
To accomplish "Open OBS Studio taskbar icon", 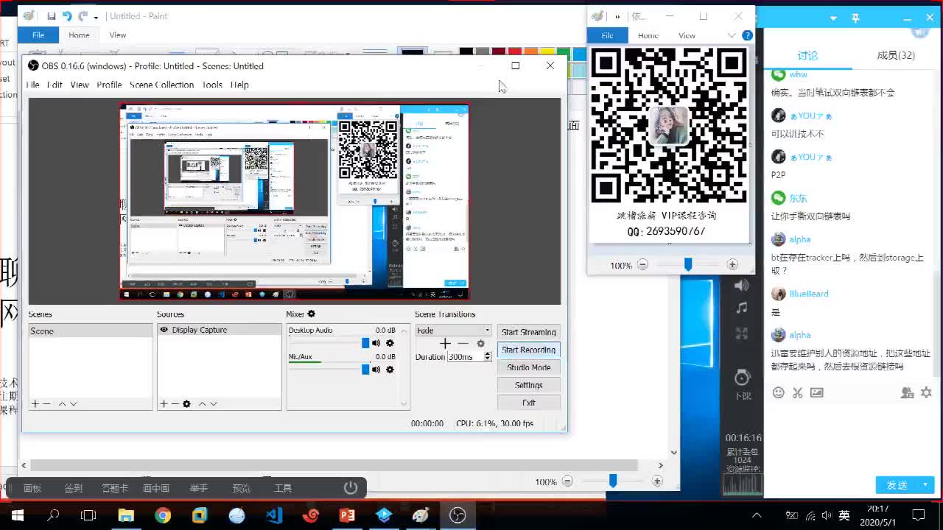I will point(458,515).
